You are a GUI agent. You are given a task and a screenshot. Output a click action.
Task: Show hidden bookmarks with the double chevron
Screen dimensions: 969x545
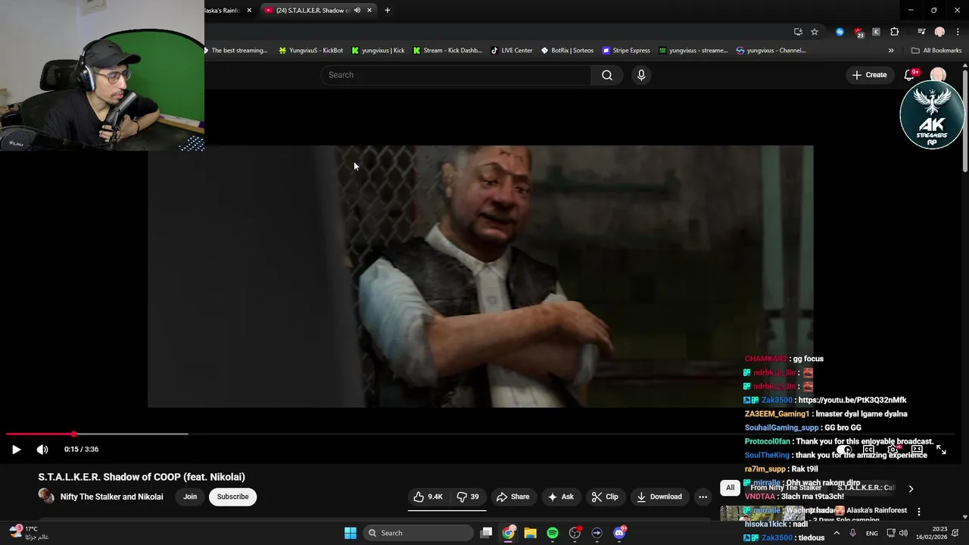pos(891,51)
